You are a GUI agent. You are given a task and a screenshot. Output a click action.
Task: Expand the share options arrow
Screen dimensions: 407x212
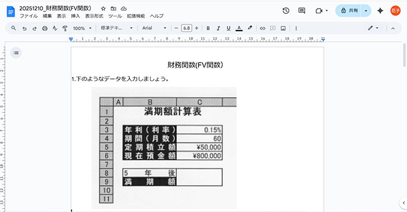[x=366, y=10]
